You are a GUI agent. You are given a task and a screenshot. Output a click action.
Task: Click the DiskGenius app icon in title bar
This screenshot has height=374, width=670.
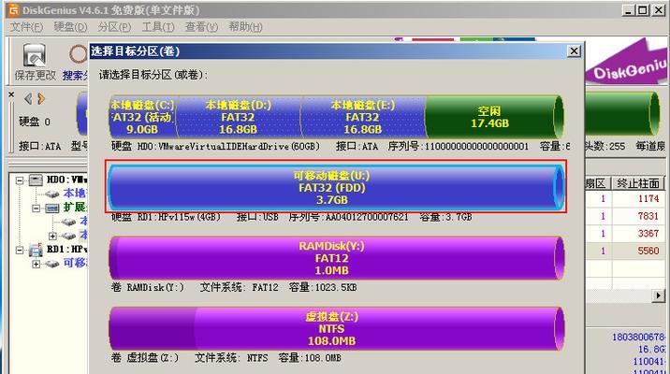14,10
